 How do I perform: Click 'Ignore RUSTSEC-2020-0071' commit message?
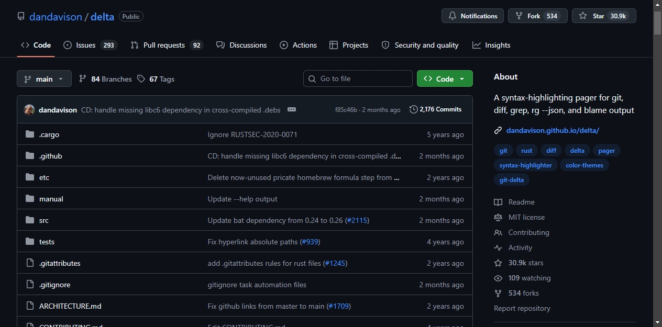pos(252,134)
